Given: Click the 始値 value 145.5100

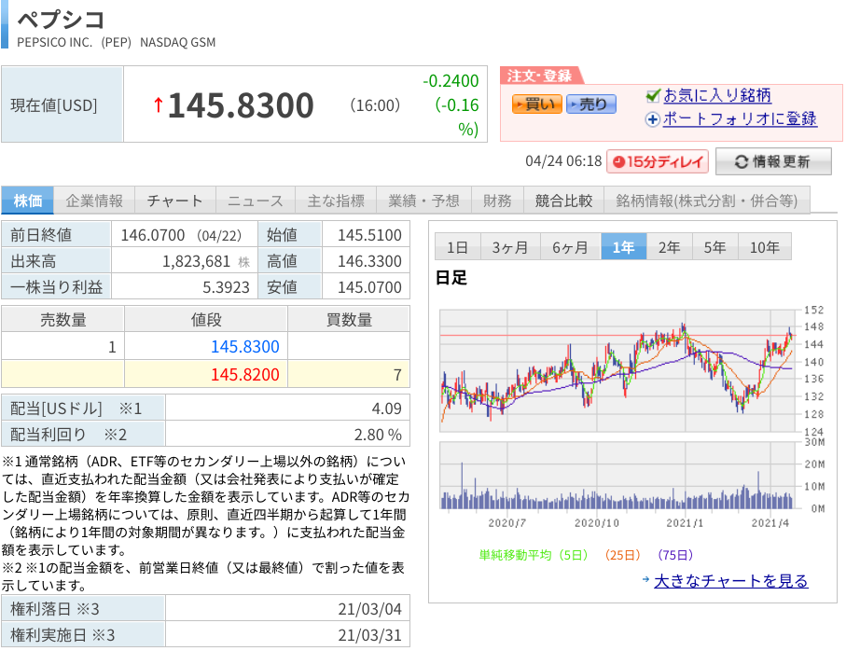Looking at the screenshot, I should tap(369, 235).
